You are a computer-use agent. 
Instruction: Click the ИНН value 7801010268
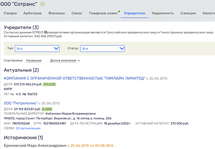click(21, 124)
